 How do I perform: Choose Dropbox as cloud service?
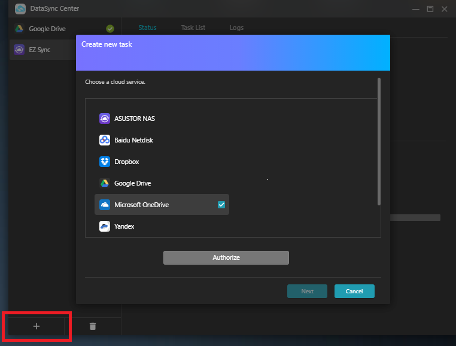pos(162,162)
